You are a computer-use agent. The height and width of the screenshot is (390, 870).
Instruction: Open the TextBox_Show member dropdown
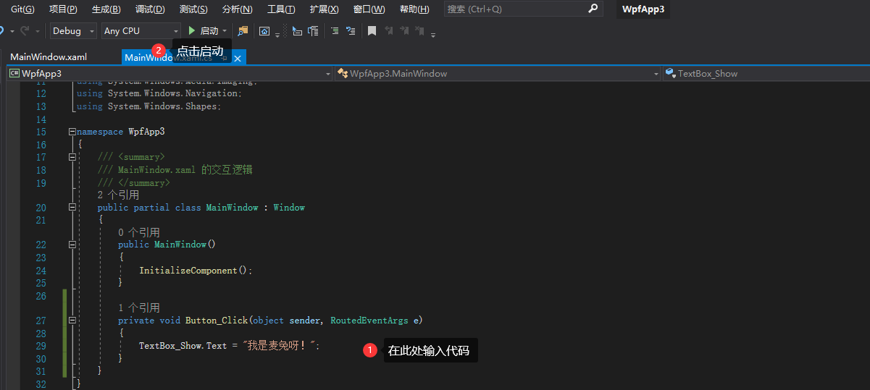coord(766,73)
